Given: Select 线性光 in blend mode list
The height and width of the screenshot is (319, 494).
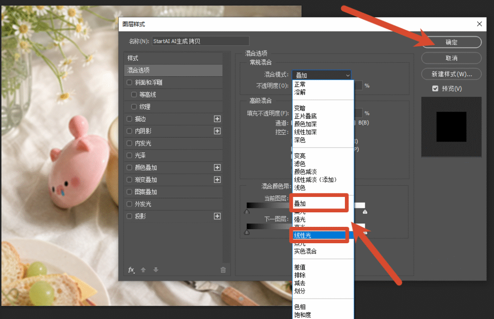Looking at the screenshot, I should (318, 235).
